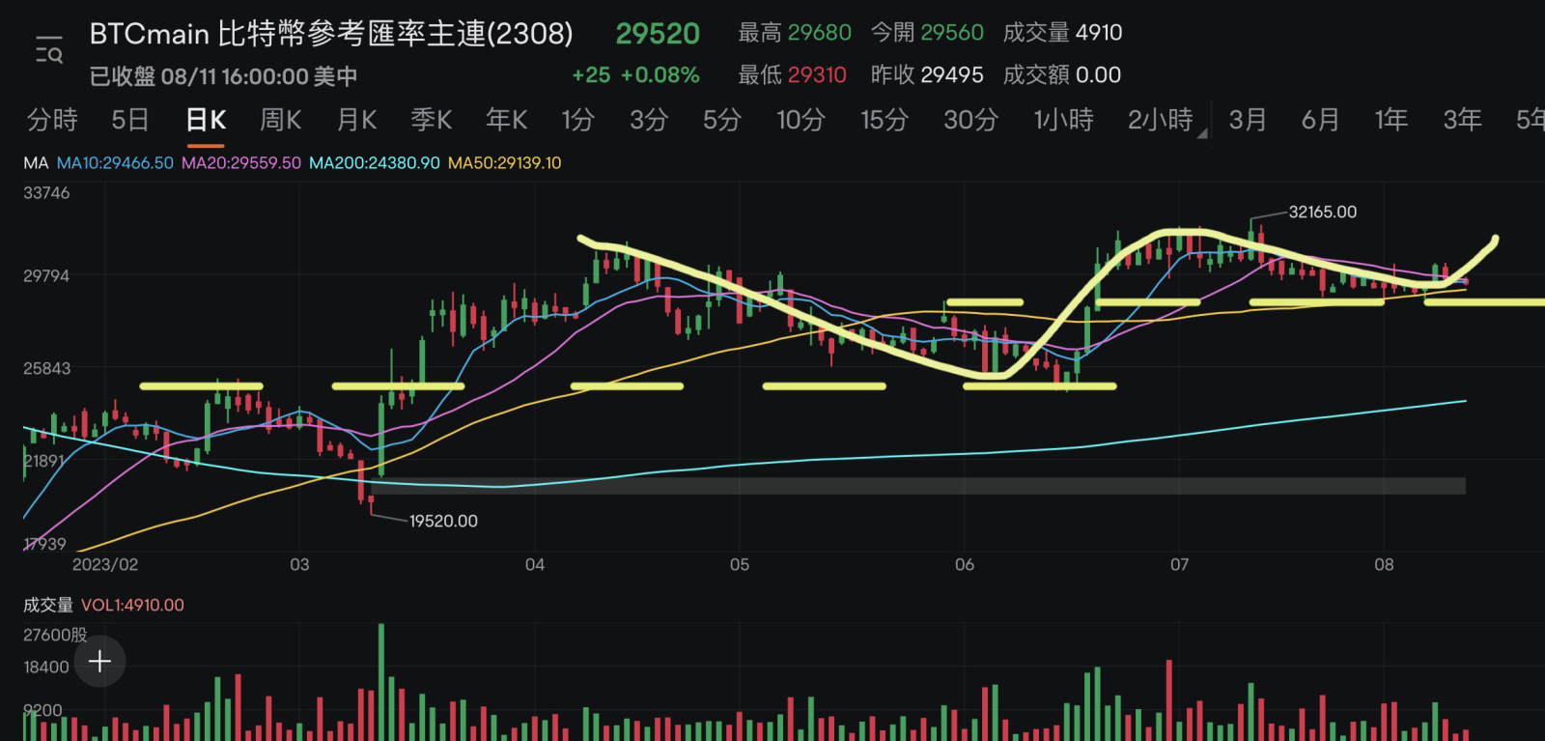Select the 日K daily candlestick tab
Image resolution: width=1545 pixels, height=741 pixels.
point(206,120)
